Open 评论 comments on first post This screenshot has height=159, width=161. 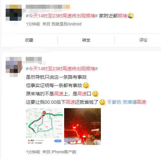143,40
